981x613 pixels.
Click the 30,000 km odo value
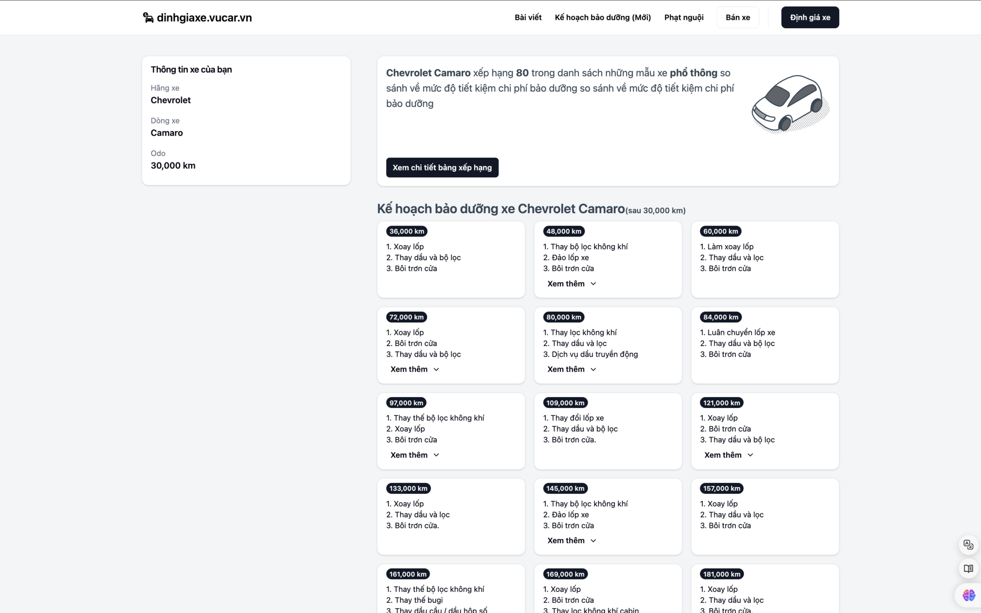173,166
